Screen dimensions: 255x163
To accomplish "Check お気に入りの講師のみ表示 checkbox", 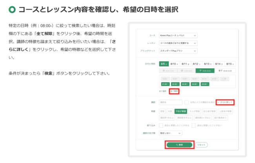I will click(187, 103).
